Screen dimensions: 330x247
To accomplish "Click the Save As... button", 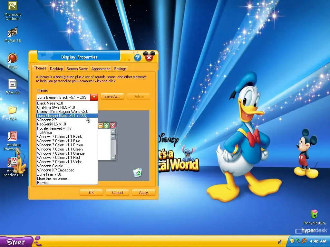I will 112,96.
